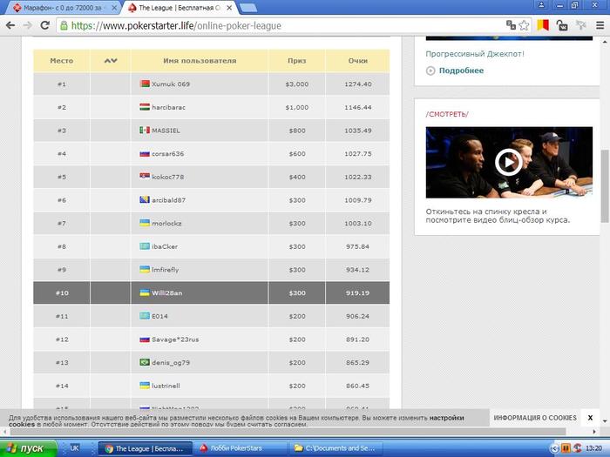The width and height of the screenshot is (610, 457).
Task: Click the address bar URL field
Action: (280, 25)
